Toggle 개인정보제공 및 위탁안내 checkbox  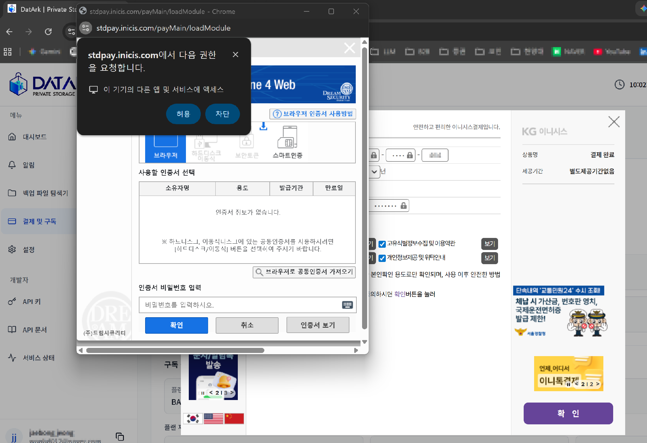382,258
